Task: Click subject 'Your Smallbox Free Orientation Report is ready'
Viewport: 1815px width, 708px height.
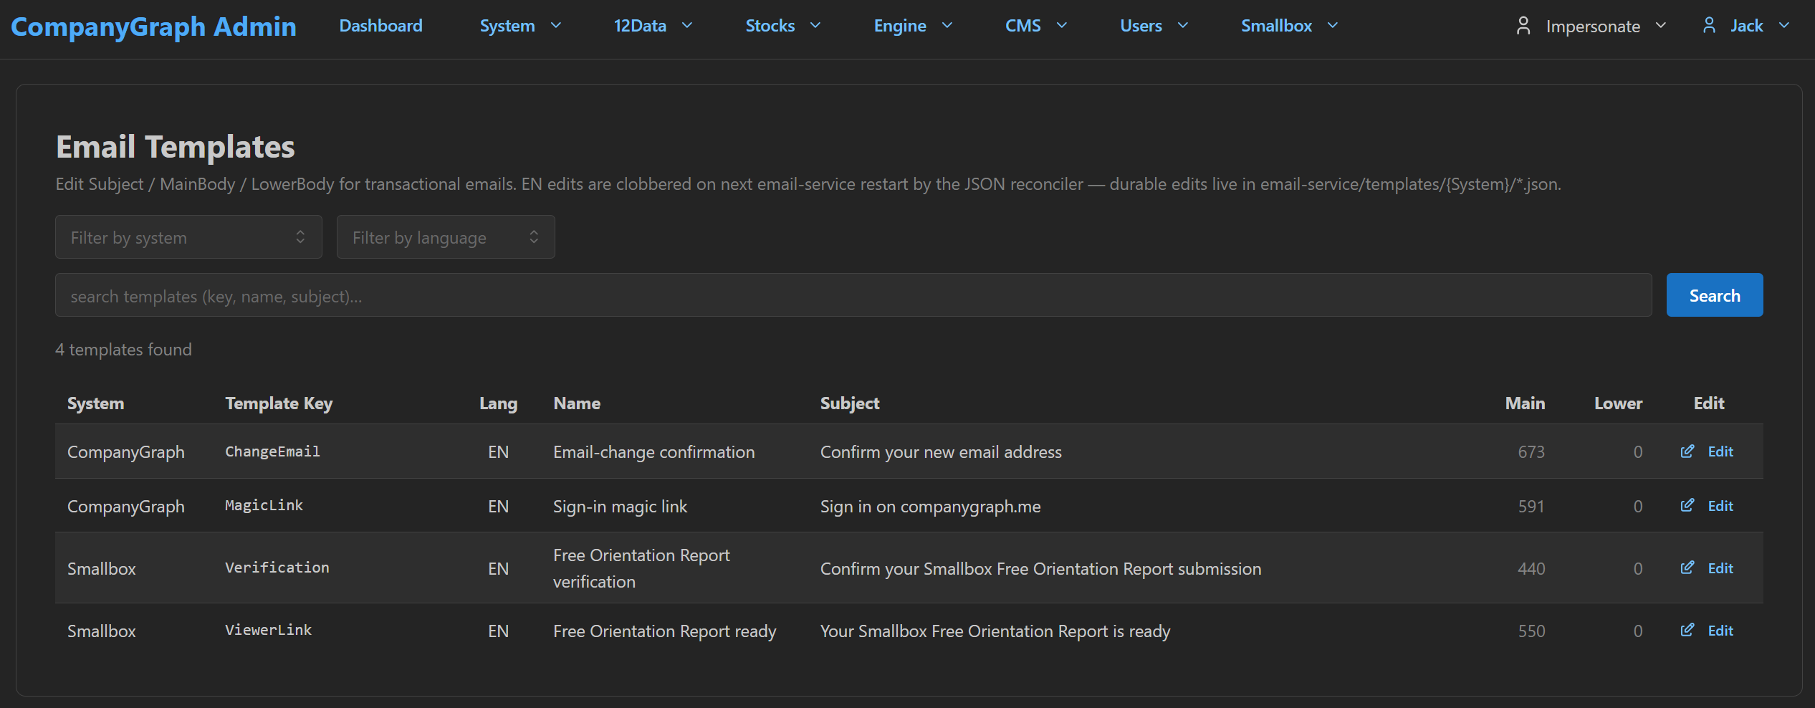Action: [x=995, y=631]
